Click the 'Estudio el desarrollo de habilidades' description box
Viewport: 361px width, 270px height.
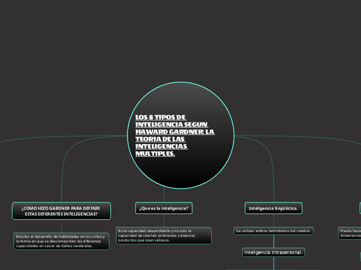click(x=62, y=241)
